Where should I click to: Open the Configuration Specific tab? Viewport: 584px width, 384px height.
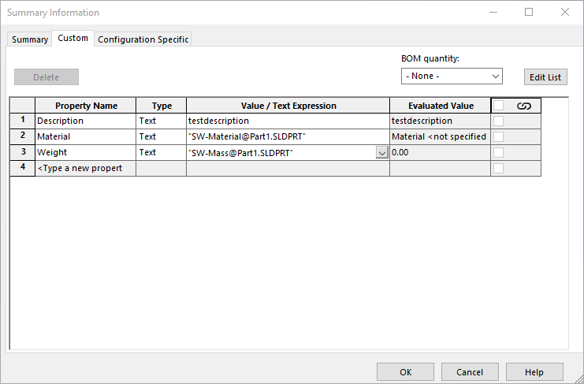click(143, 39)
